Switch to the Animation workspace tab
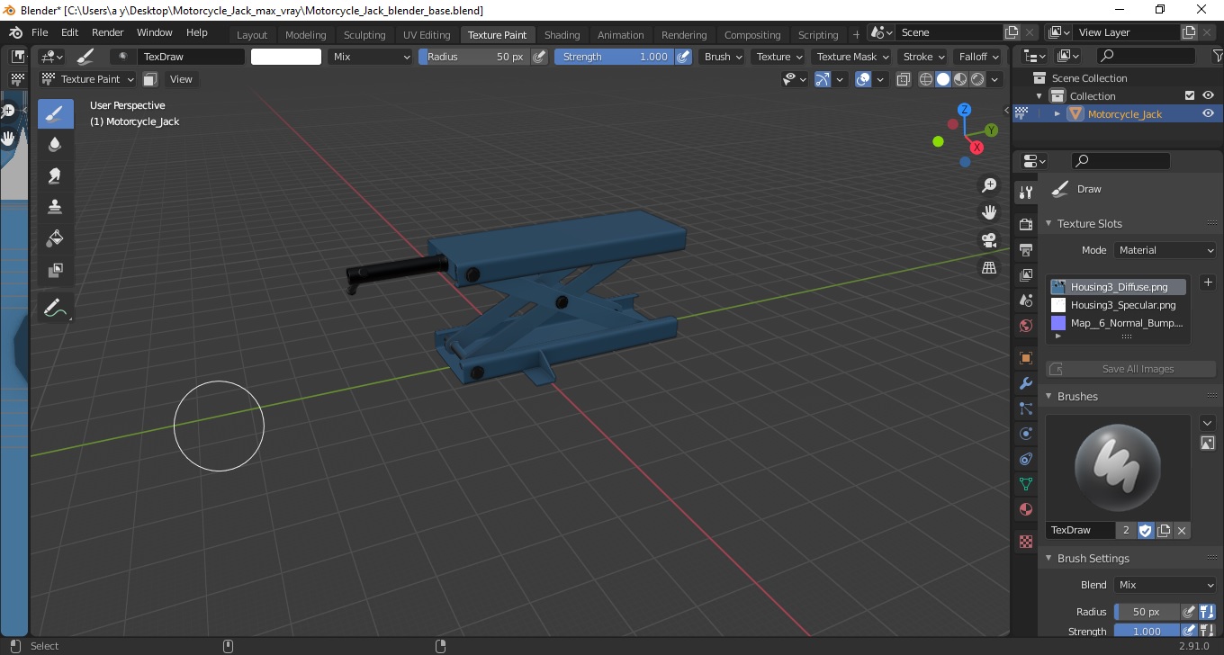1224x655 pixels. pos(621,35)
